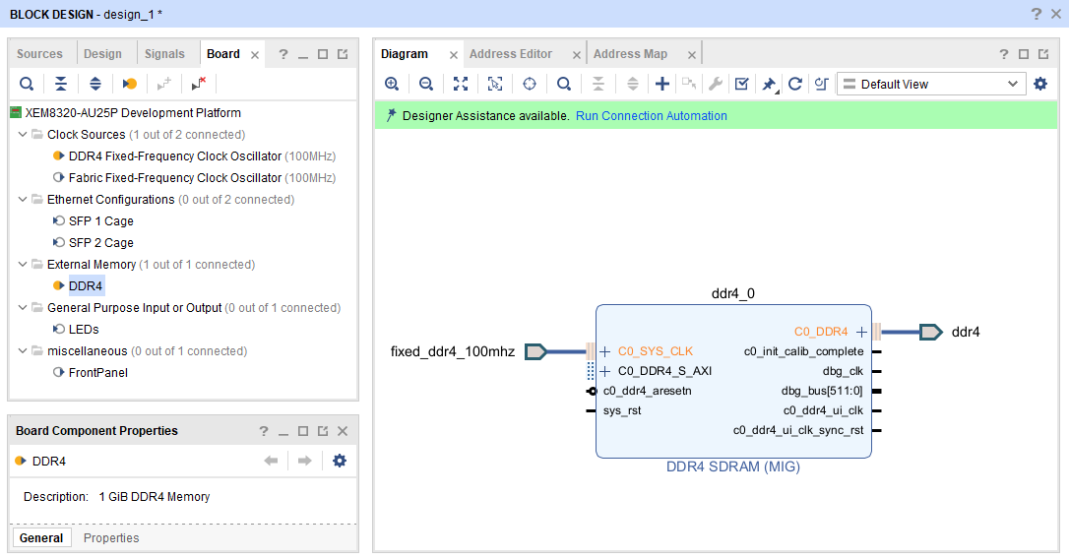The width and height of the screenshot is (1069, 559).
Task: Click the Board panel search icon
Action: click(x=27, y=84)
